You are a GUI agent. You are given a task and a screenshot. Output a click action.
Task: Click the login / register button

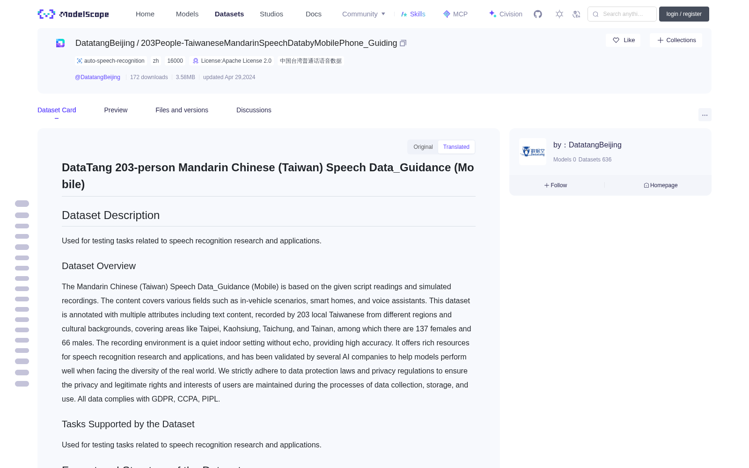[x=684, y=14]
